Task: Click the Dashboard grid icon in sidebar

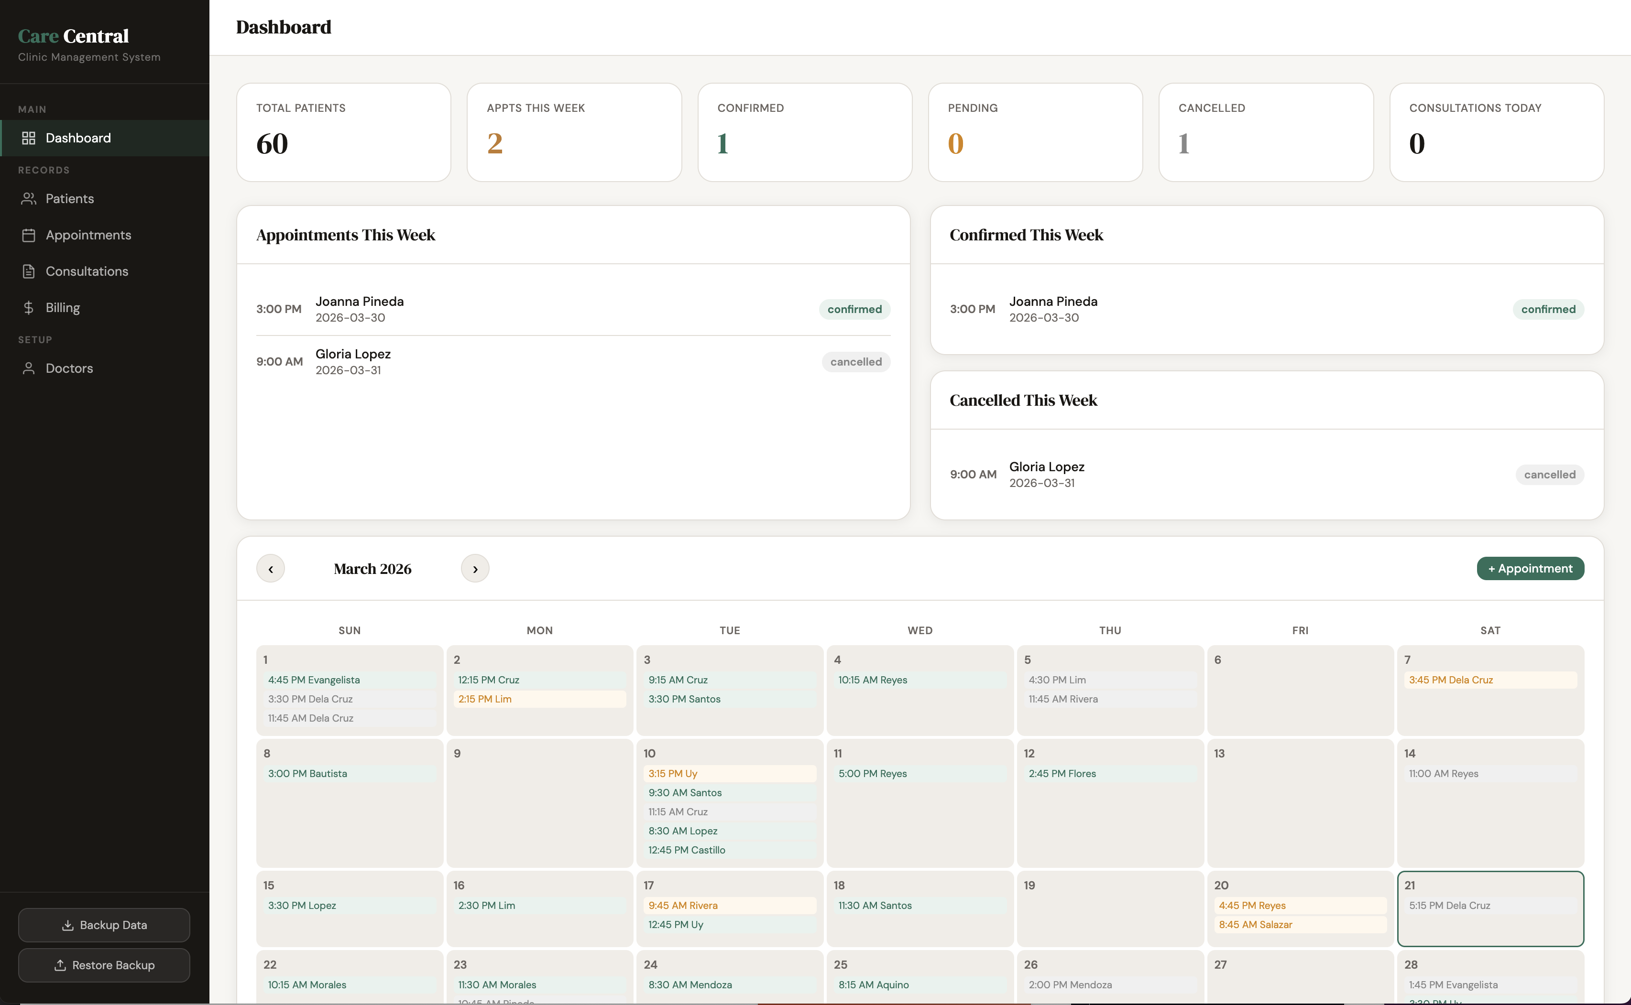Action: click(29, 138)
